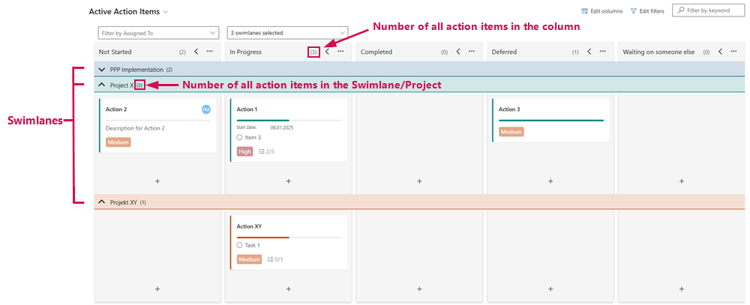Screen dimensions: 750x305
Task: Click the avatar on Action 2 card
Action: (206, 109)
